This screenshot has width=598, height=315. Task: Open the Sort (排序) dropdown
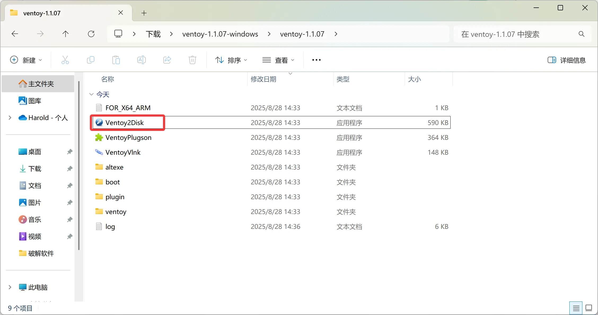click(x=231, y=60)
